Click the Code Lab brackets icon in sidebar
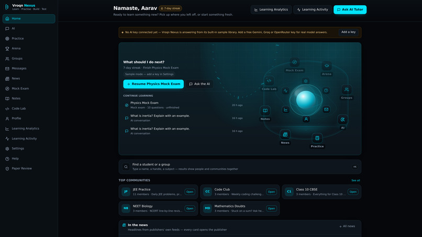Screen dimensions: 422x237 pyautogui.click(x=7, y=109)
